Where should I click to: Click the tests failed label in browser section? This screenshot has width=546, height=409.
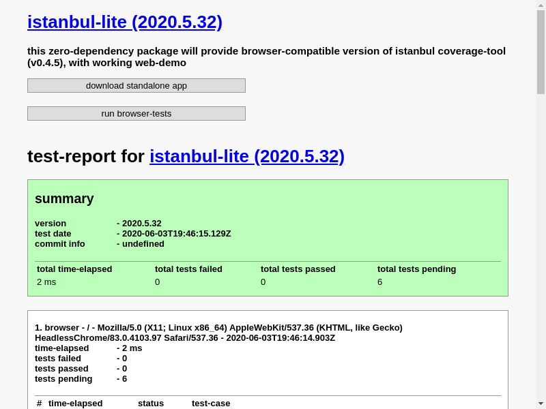point(58,359)
